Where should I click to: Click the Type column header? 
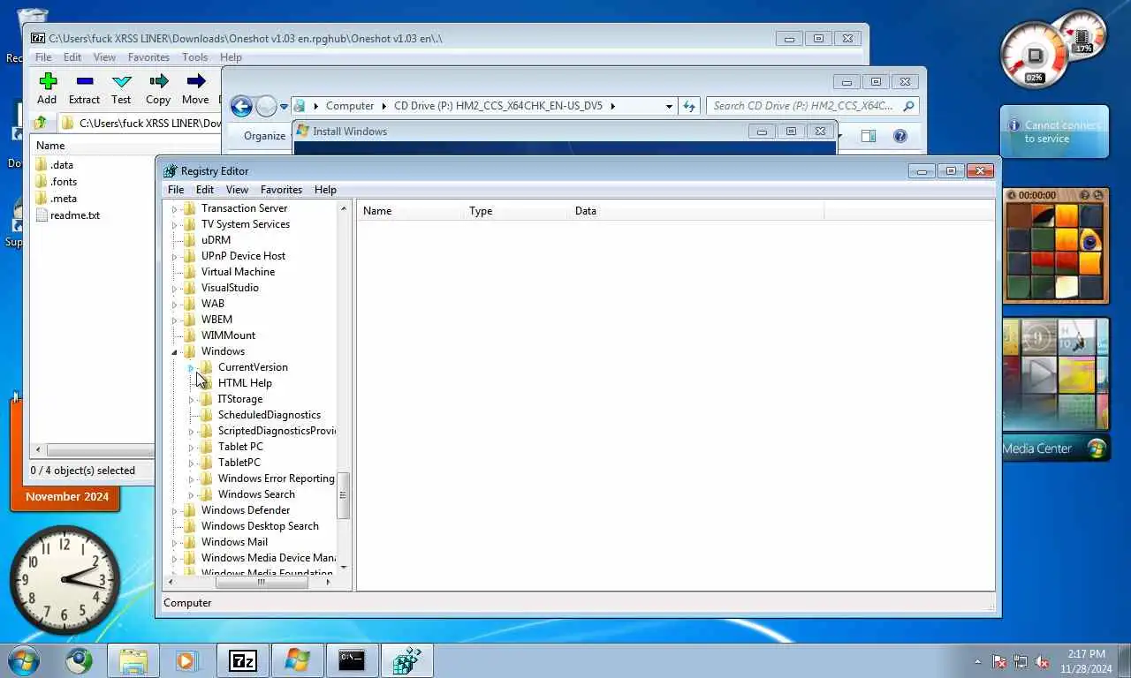(x=515, y=211)
